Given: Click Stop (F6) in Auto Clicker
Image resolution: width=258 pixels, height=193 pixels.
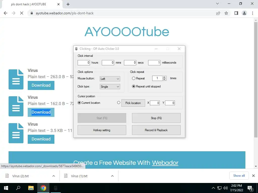Looking at the screenshot, I should (156, 118).
